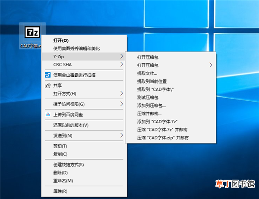Choose 压缩并邮寄...
Image resolution: width=259 pixels, height=199 pixels.
point(171,114)
